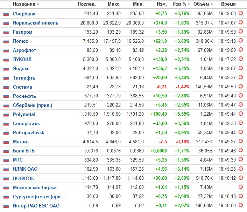Click the clock icon in Сбербанк row

[241, 13]
